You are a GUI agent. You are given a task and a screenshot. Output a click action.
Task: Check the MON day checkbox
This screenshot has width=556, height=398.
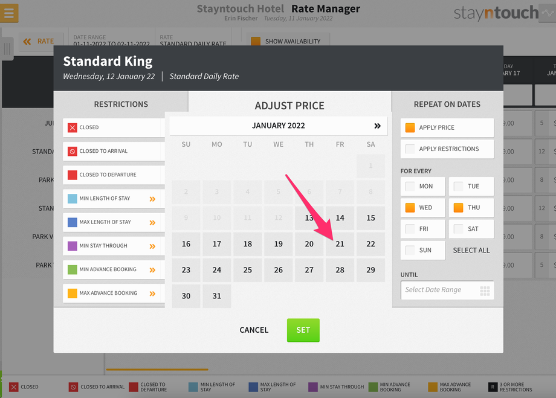coord(410,187)
